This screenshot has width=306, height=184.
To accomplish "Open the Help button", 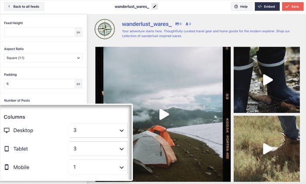I will [x=241, y=7].
